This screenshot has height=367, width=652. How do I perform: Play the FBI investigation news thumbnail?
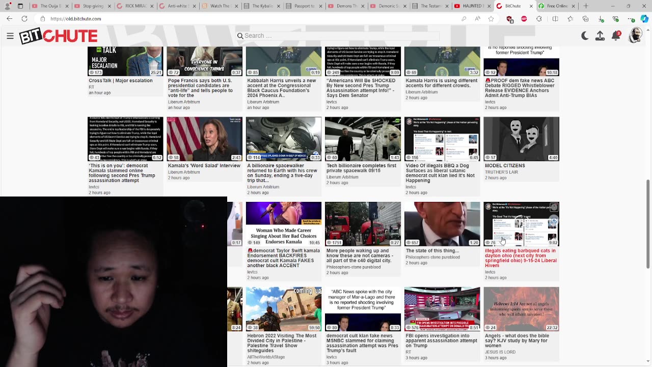(x=442, y=309)
